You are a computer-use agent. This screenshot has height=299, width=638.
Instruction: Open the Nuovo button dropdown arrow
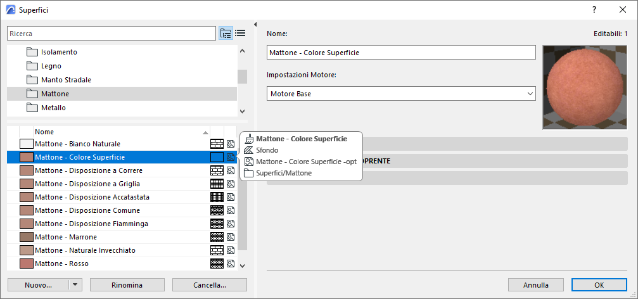pyautogui.click(x=75, y=285)
